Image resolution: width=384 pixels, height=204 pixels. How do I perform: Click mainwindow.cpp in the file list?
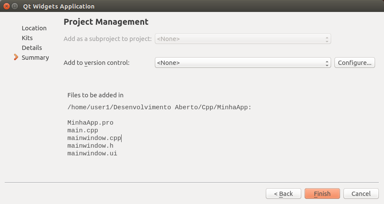94,138
